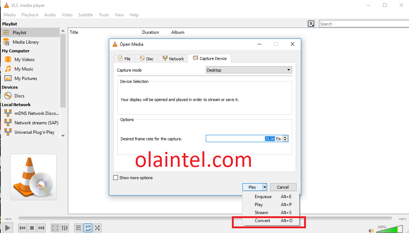Viewport: 409px width, 233px height.
Task: Sort playlist by Duration column header
Action: point(155,32)
